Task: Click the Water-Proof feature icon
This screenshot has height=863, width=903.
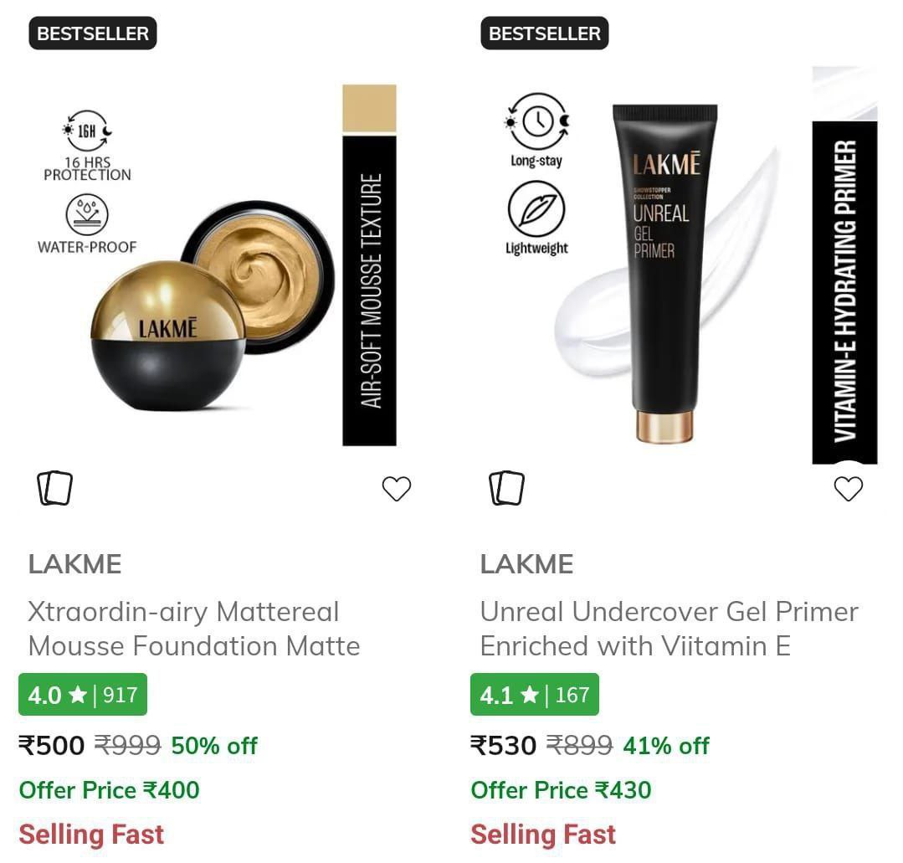Action: pos(87,214)
